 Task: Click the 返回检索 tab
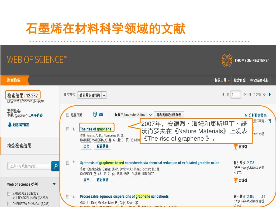[14, 80]
